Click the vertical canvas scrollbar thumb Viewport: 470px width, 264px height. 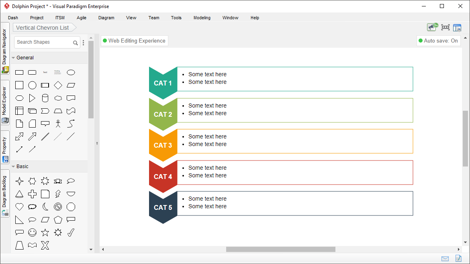pyautogui.click(x=465, y=138)
